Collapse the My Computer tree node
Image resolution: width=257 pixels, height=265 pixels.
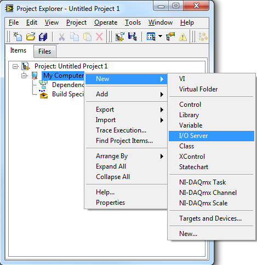(24, 76)
